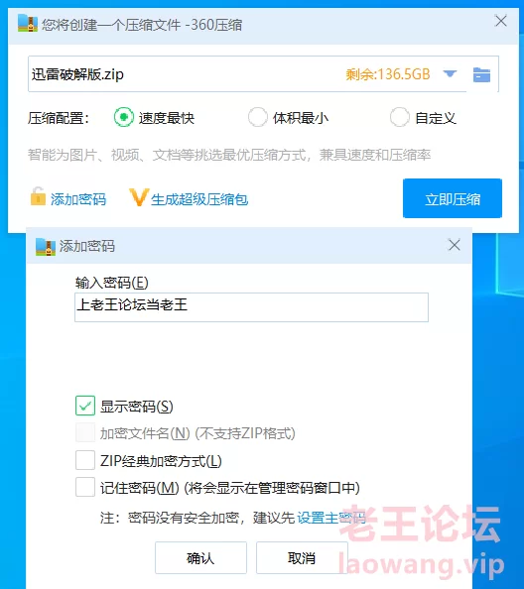Expand the save path dropdown arrow
524x589 pixels.
pos(450,74)
